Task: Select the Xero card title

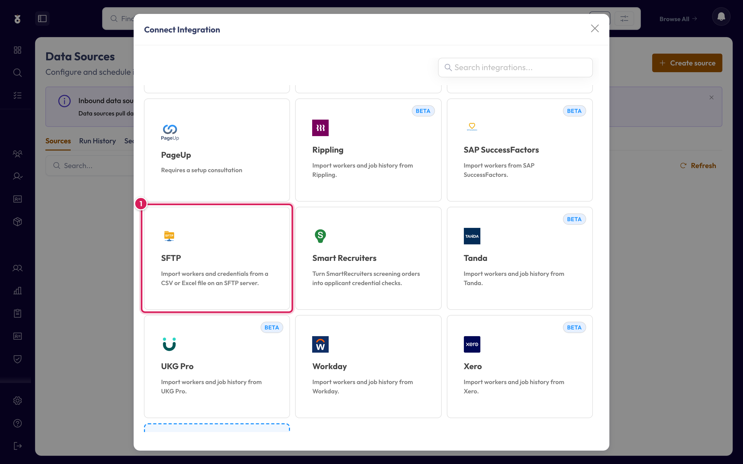Action: tap(473, 366)
